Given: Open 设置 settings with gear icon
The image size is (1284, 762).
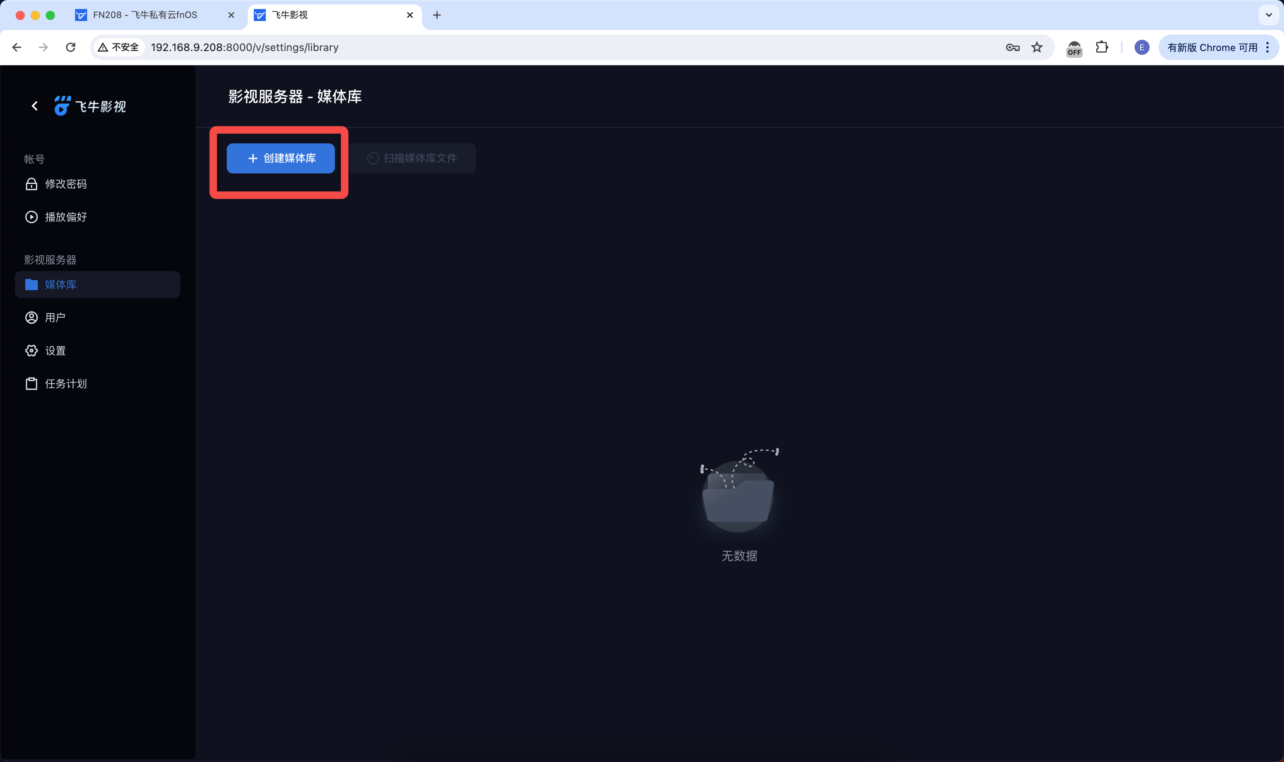Looking at the screenshot, I should pyautogui.click(x=55, y=351).
